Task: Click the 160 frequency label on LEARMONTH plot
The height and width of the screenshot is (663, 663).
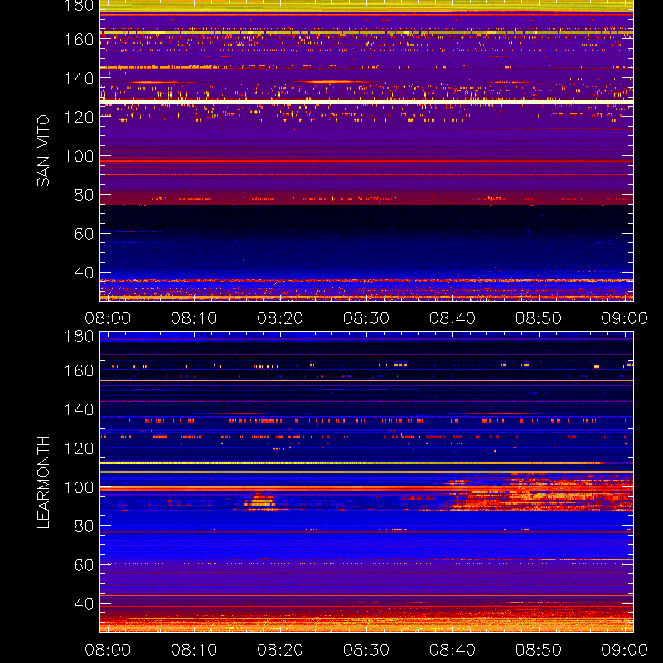Action: [79, 370]
